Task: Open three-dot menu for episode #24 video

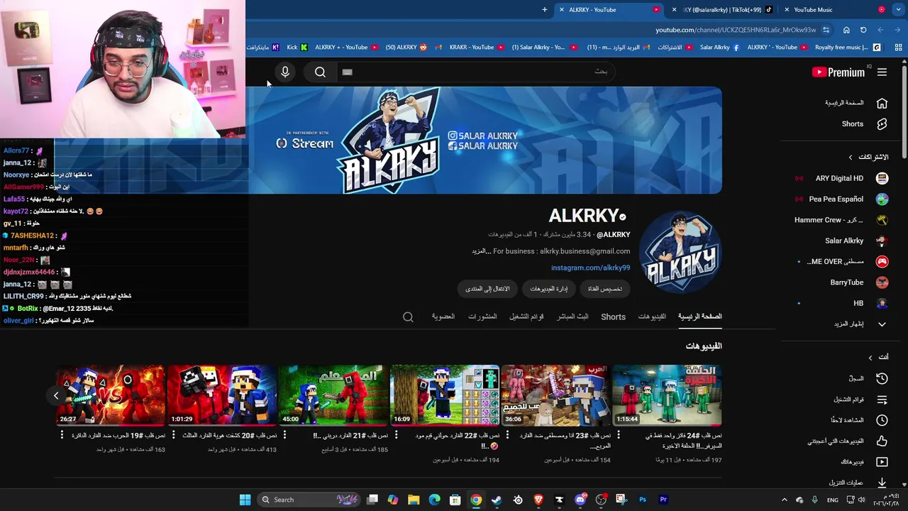Action: (619, 436)
